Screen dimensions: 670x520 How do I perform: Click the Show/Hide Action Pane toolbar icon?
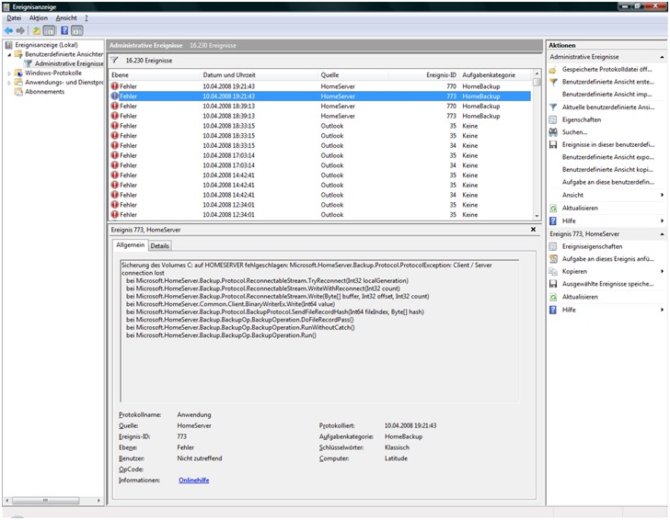pos(77,30)
